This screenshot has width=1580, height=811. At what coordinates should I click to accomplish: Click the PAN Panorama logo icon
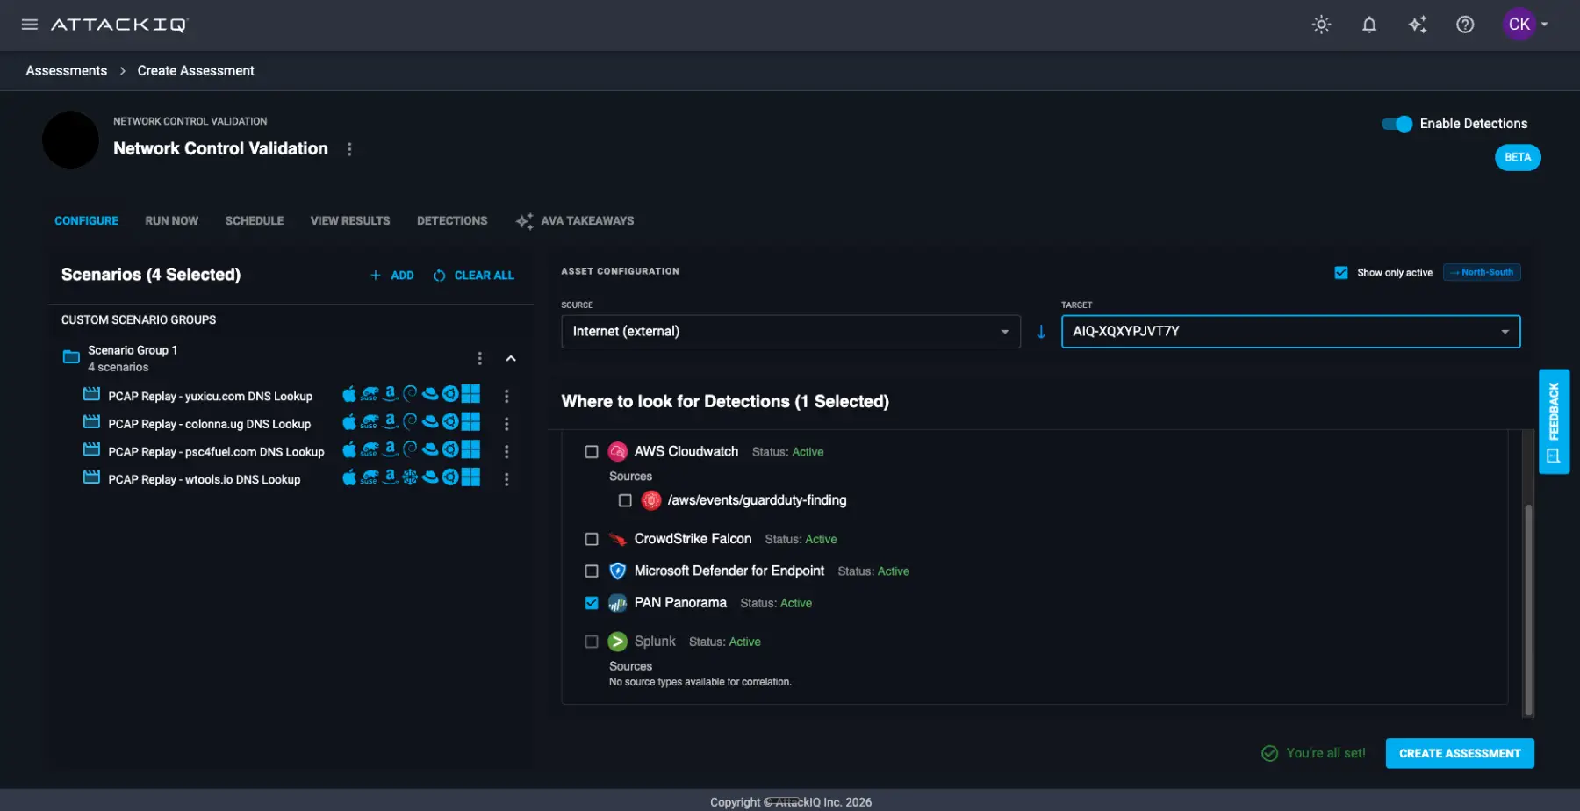click(x=618, y=603)
